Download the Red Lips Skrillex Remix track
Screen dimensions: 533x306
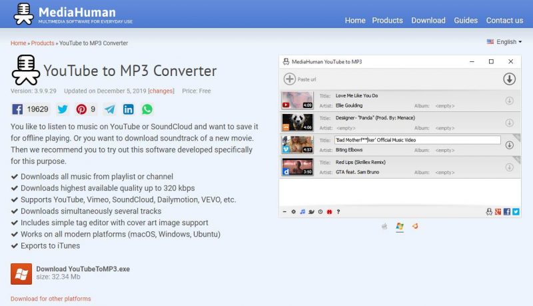click(509, 167)
